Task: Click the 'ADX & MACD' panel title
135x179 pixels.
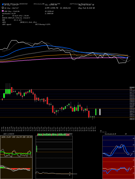Action: point(9,134)
